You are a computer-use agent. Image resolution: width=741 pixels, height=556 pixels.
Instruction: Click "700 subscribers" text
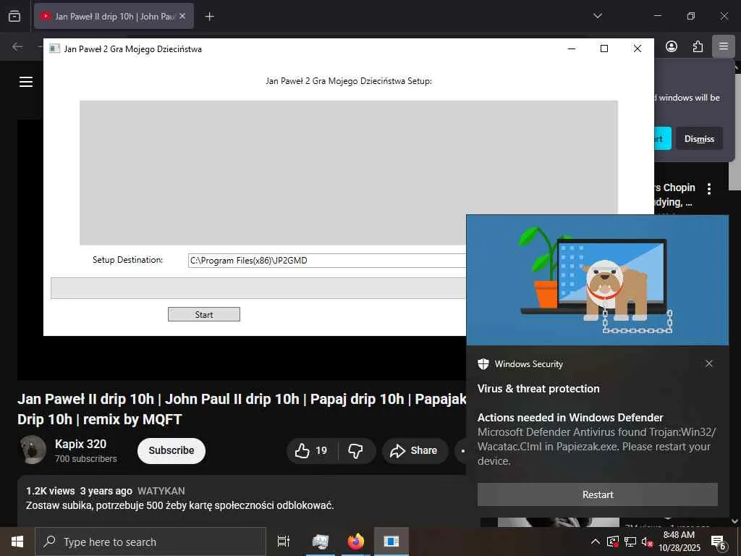coord(85,458)
